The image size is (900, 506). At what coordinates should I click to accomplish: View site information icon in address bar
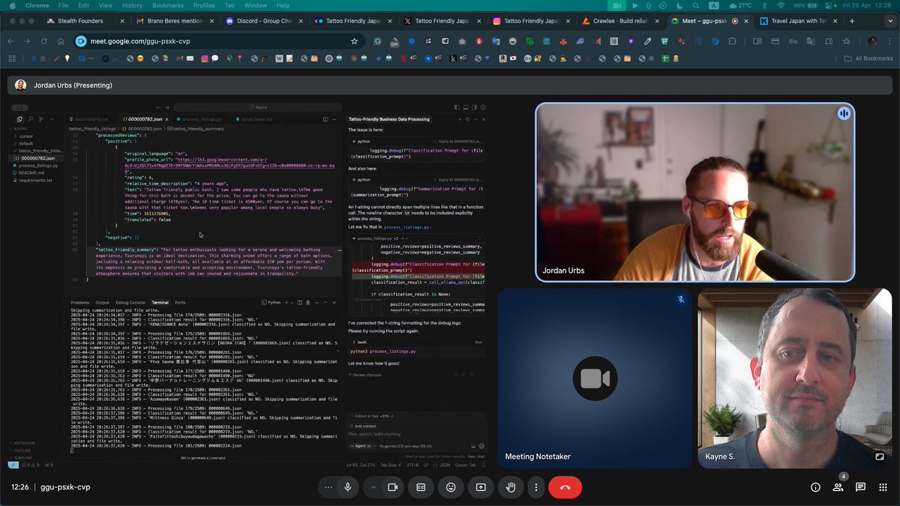(x=82, y=41)
